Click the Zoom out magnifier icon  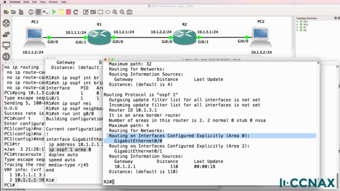122,12
